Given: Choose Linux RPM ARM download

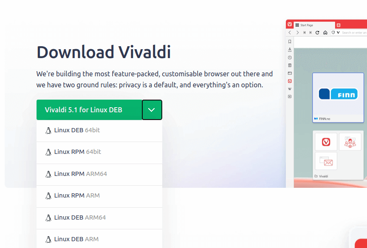Looking at the screenshot, I should tap(99, 196).
